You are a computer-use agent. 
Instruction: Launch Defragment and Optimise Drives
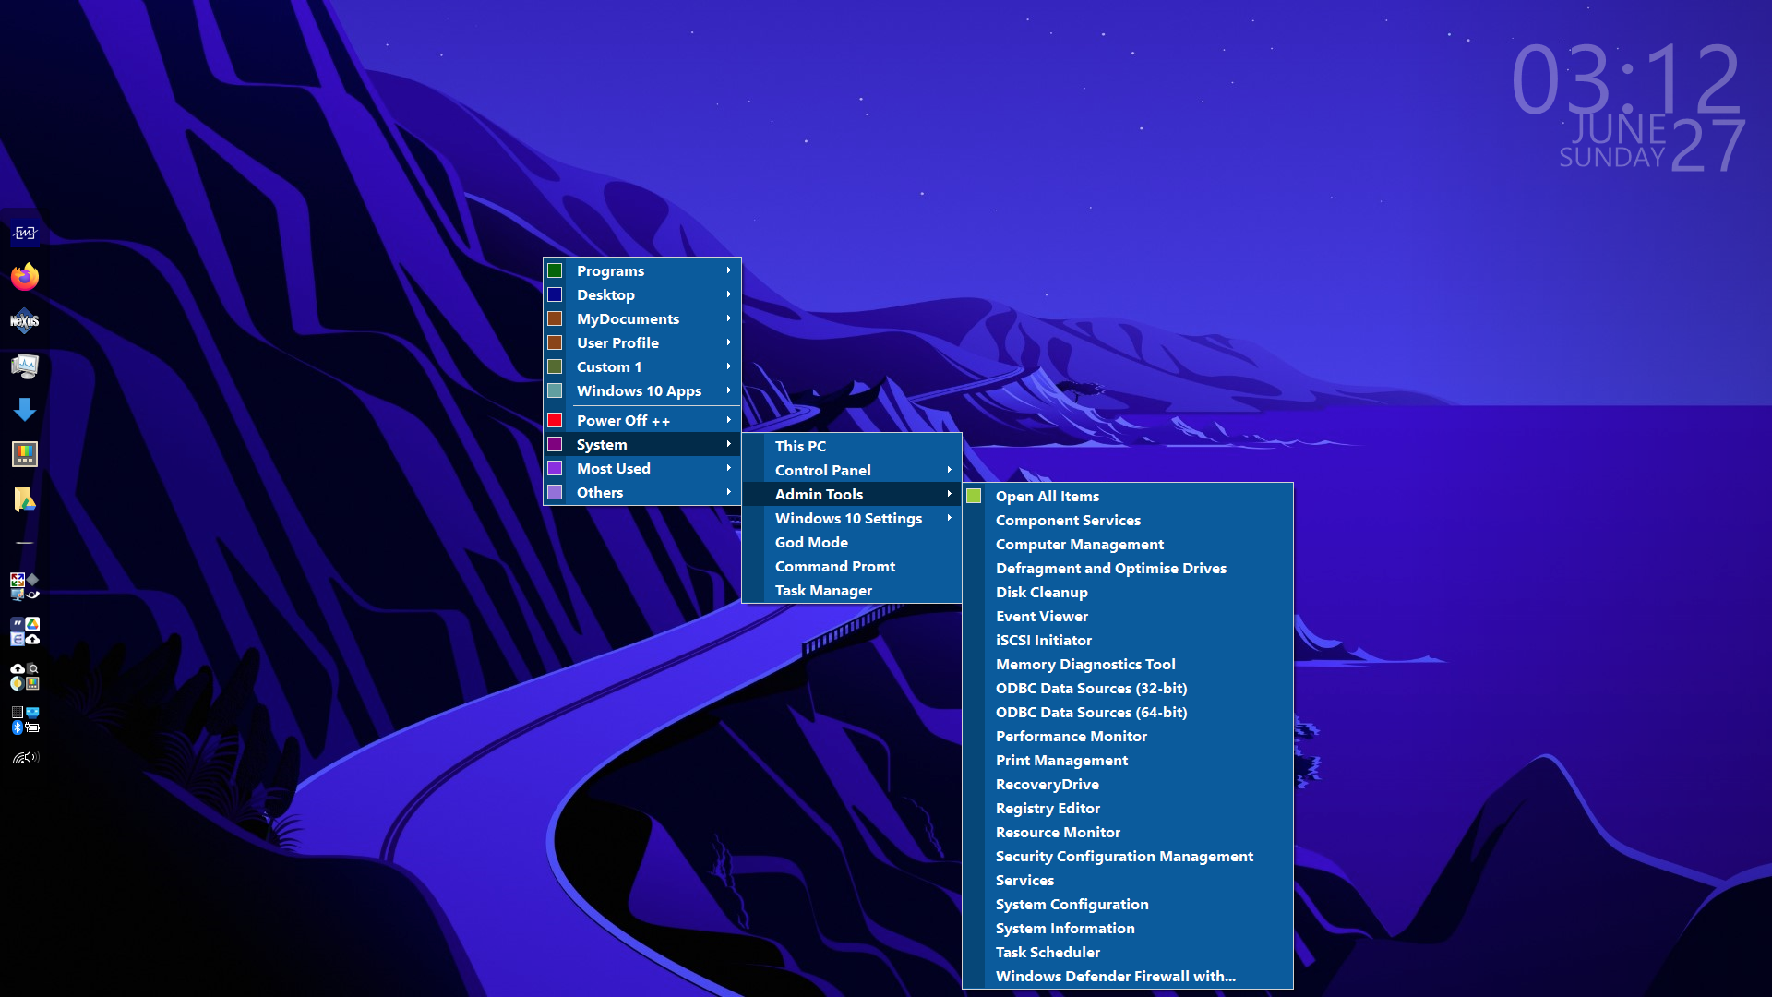pyautogui.click(x=1128, y=568)
